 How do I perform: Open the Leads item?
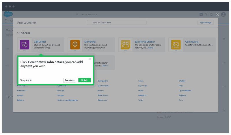pyautogui.click(x=141, y=90)
